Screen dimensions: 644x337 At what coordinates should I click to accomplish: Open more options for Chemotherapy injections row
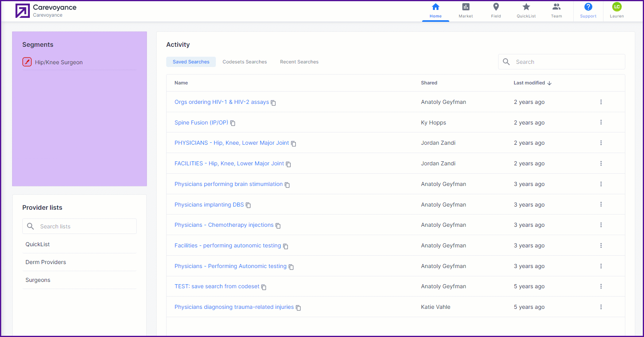601,225
